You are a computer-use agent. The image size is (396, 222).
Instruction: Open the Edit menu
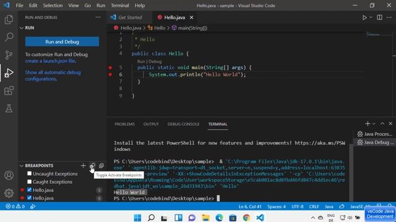point(33,6)
